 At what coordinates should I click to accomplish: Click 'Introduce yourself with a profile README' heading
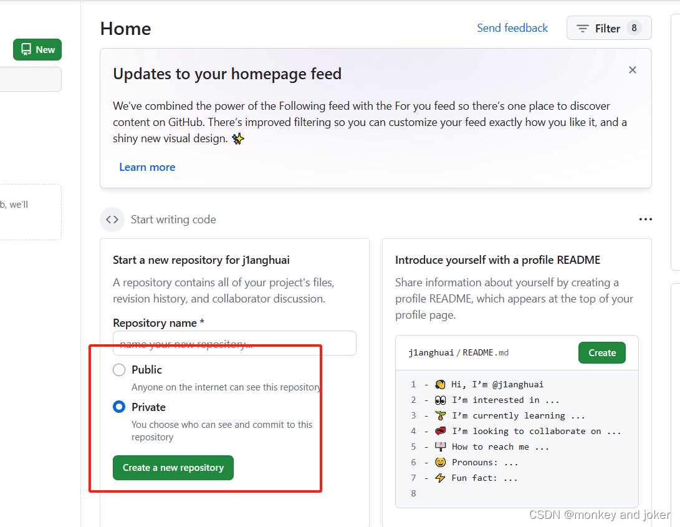[497, 260]
